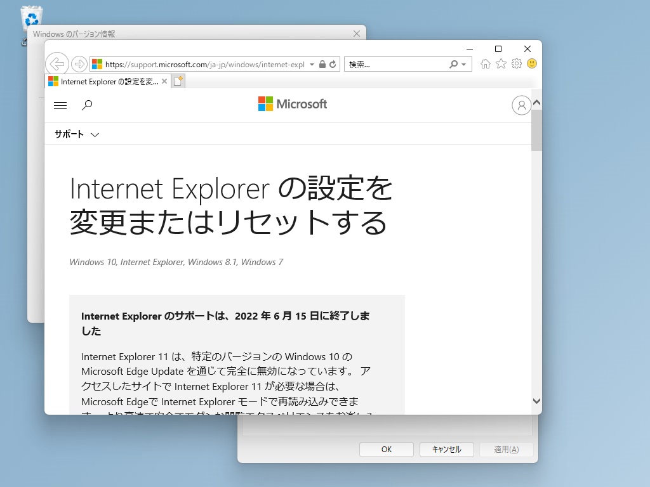Click the back navigation arrow
The height and width of the screenshot is (487, 650).
coord(56,63)
